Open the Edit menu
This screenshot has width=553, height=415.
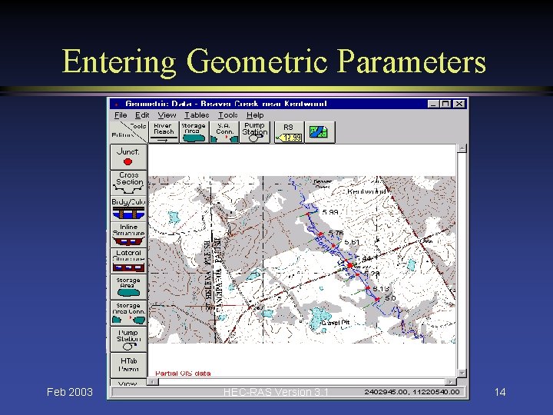142,115
